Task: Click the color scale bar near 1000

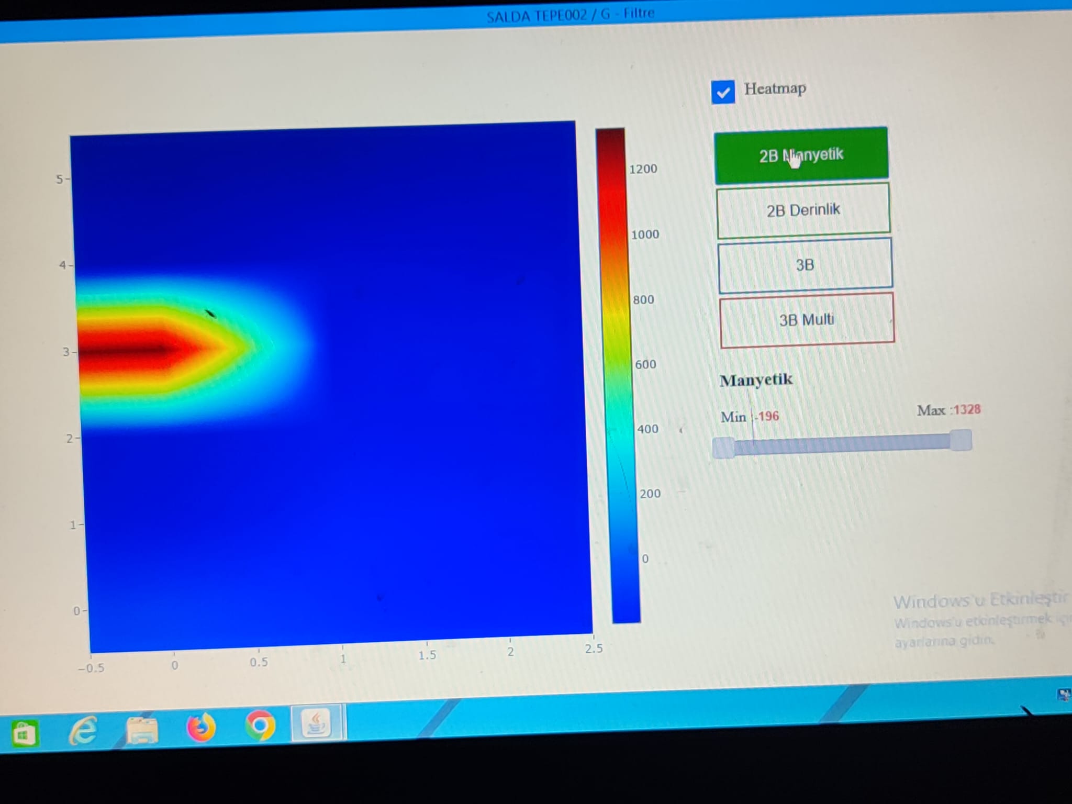Action: 613,236
